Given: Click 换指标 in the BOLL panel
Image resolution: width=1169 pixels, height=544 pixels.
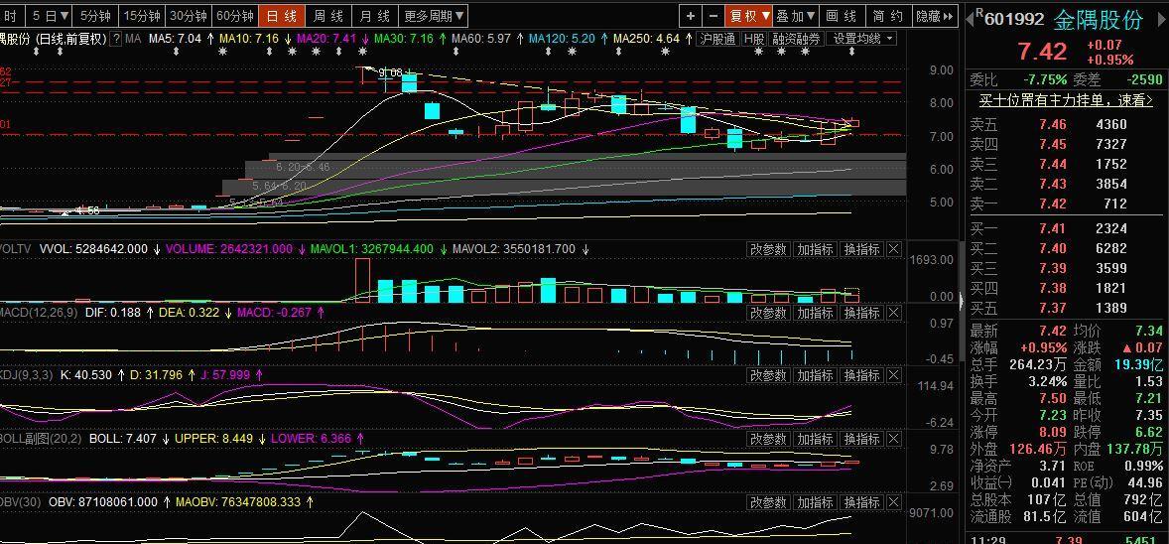Looking at the screenshot, I should pyautogui.click(x=861, y=439).
